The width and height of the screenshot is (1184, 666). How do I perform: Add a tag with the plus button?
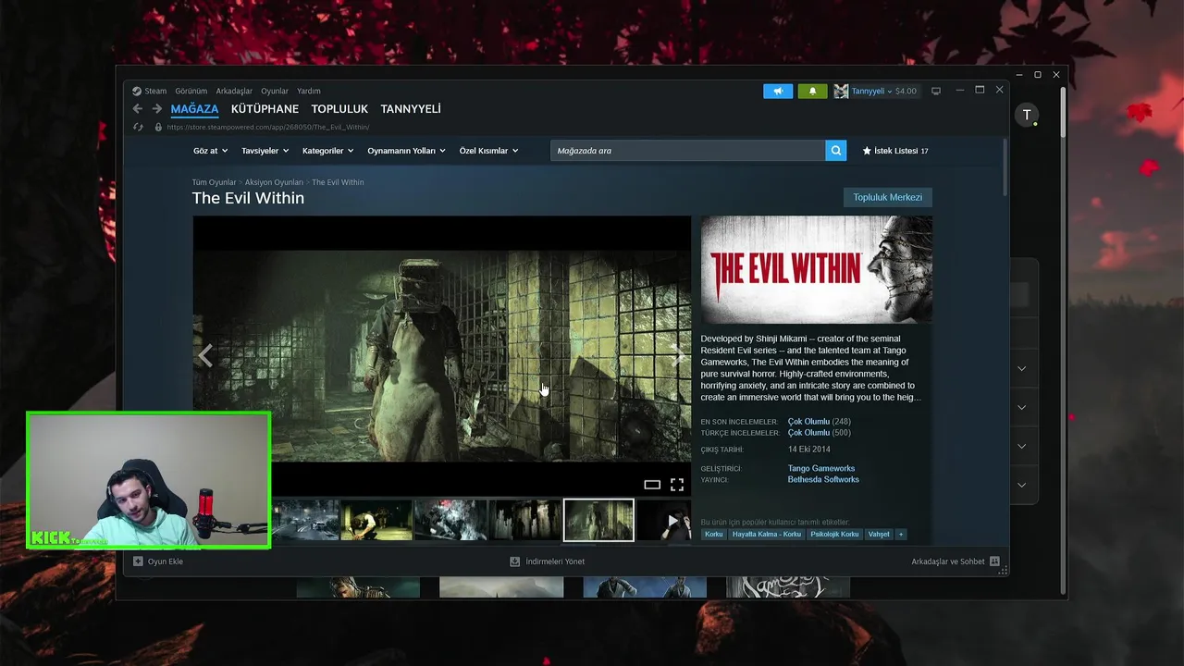[x=901, y=534]
